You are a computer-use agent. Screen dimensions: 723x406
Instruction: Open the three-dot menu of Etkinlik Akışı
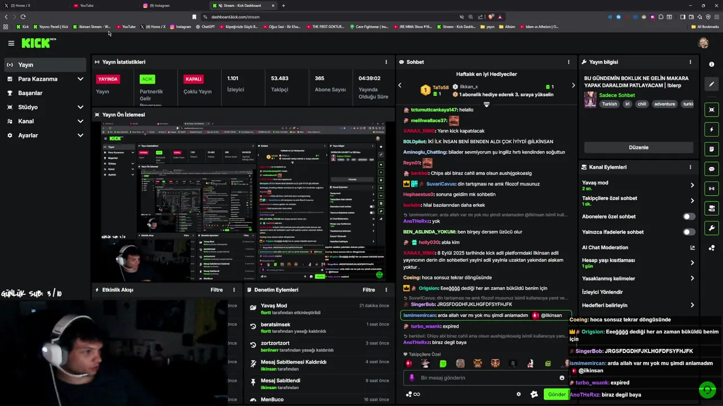pyautogui.click(x=234, y=290)
